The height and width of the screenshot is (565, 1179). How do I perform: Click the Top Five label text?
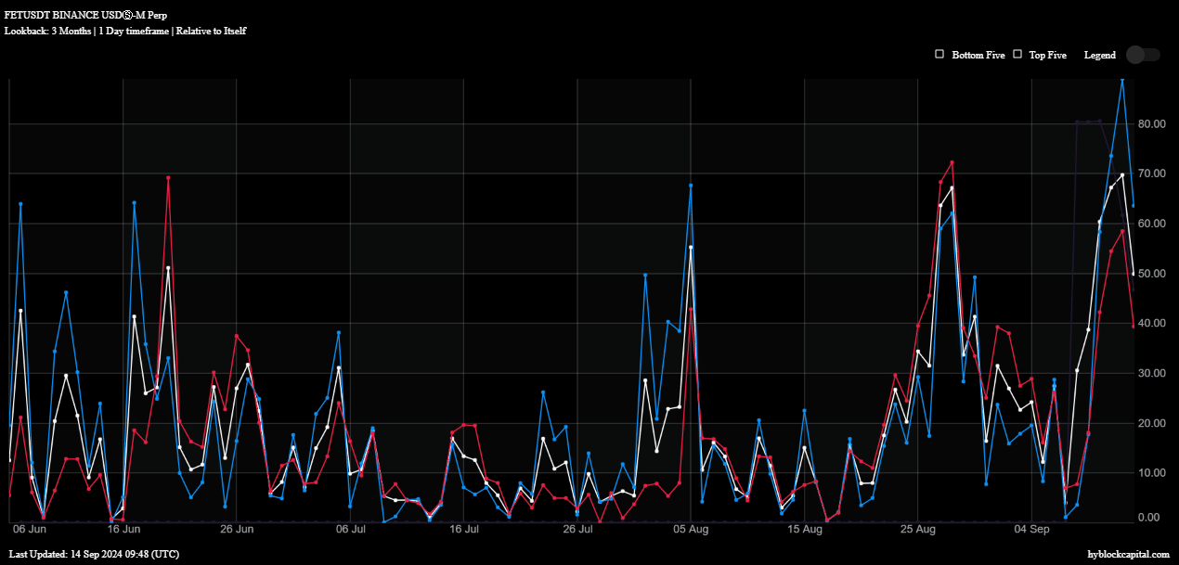tap(1048, 55)
